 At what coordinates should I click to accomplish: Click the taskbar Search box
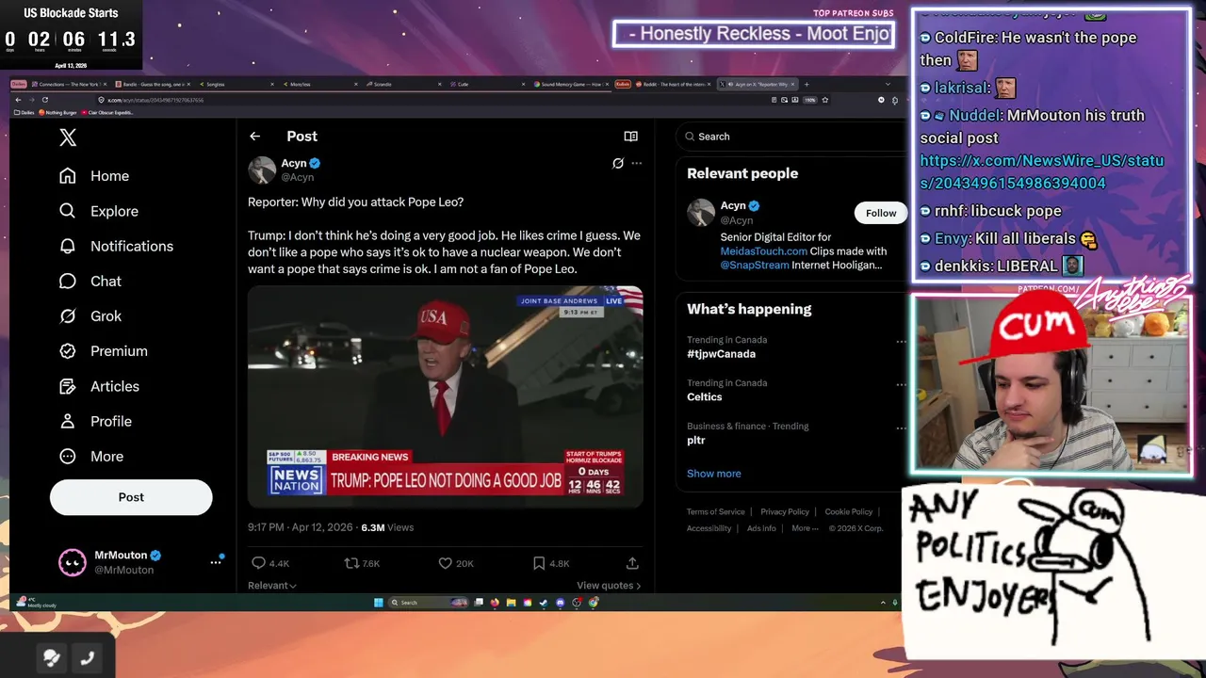pos(429,603)
